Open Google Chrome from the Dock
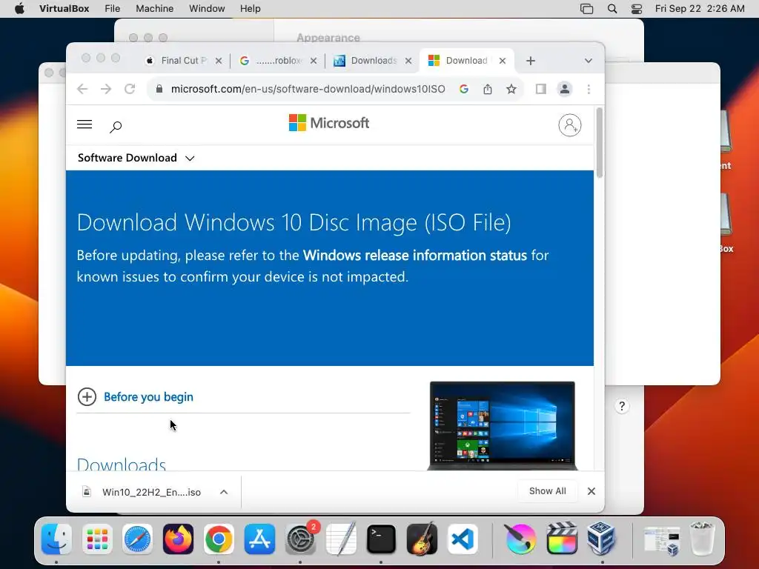The image size is (759, 569). [x=219, y=539]
